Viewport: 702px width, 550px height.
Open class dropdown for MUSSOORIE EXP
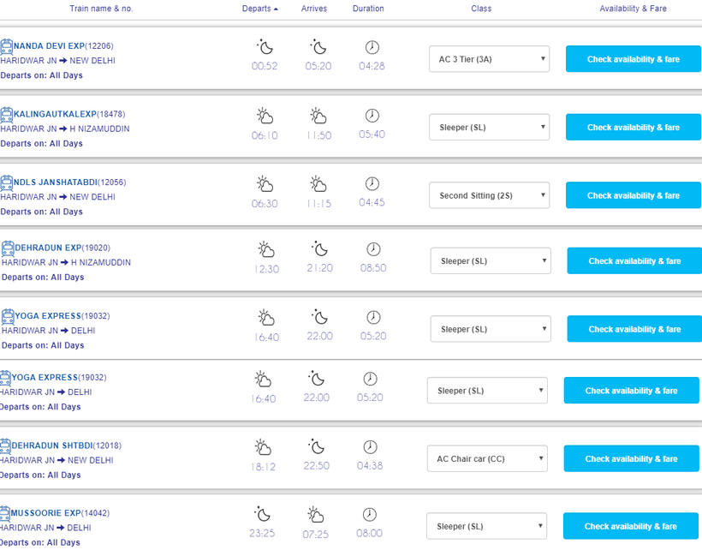coord(486,526)
